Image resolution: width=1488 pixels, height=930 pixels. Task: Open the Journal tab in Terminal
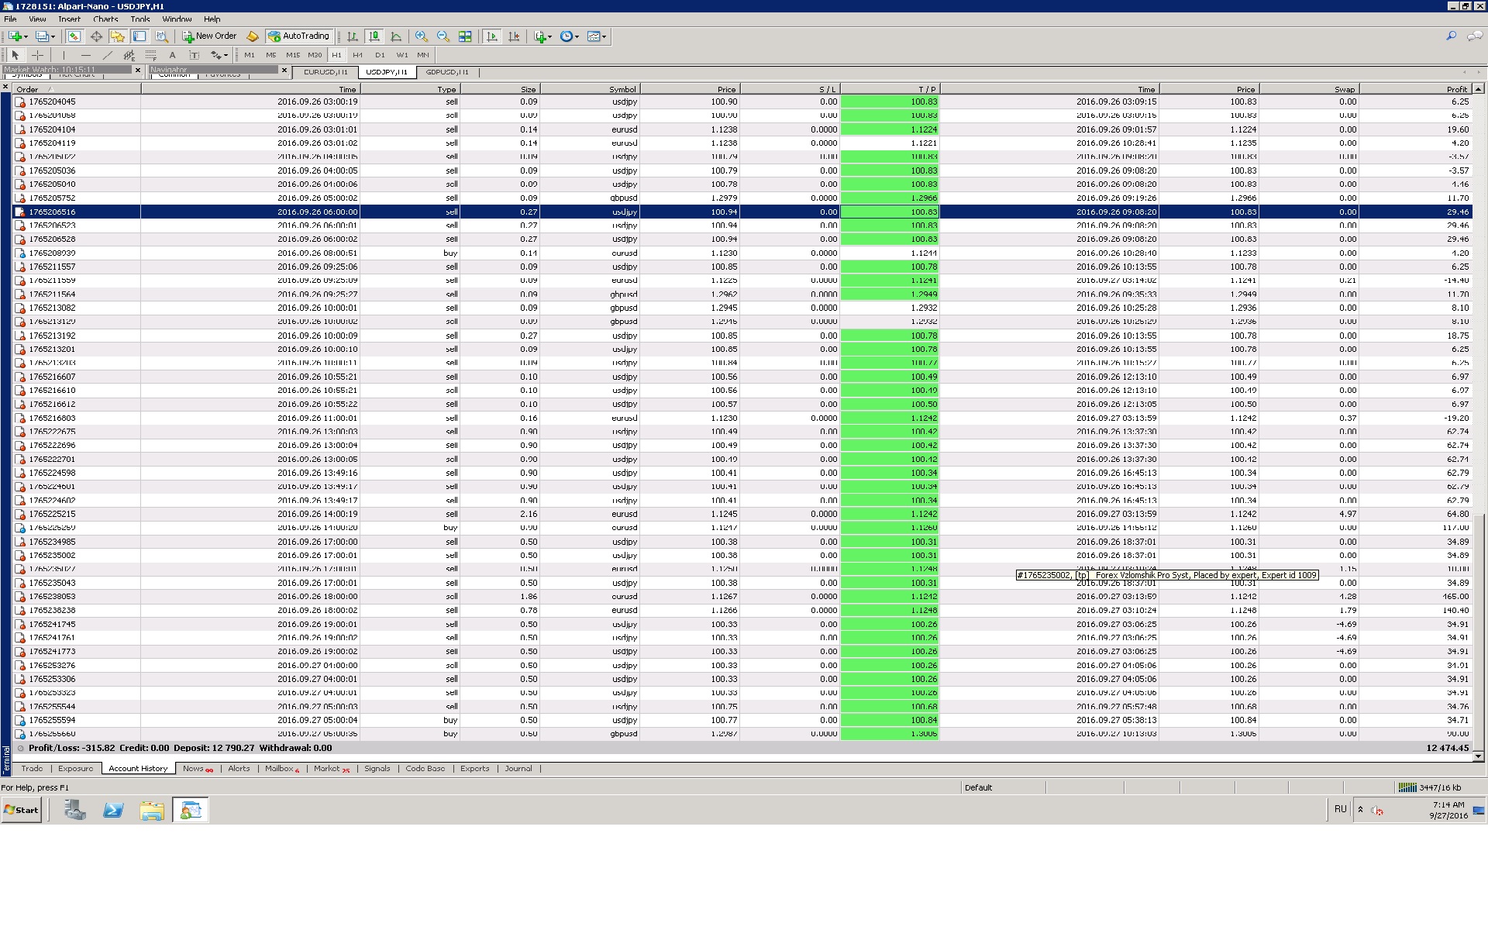(x=518, y=769)
